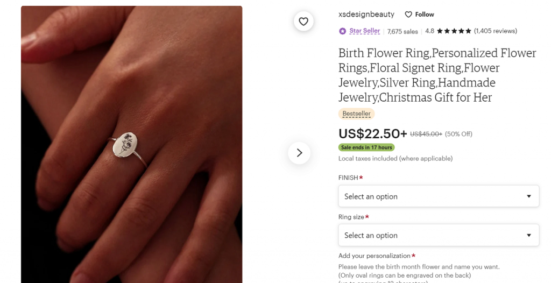Click the heart favorite icon on product photo
The width and height of the screenshot is (551, 283).
[303, 22]
